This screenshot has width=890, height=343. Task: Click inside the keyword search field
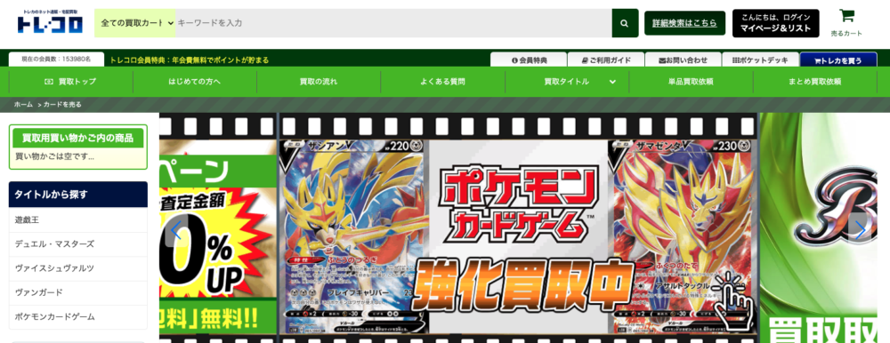click(393, 23)
